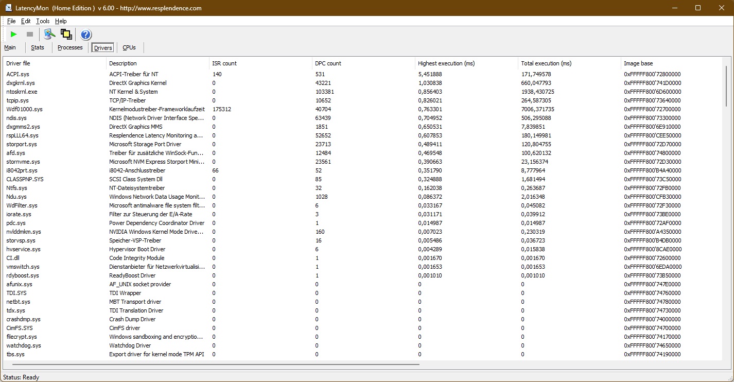The image size is (734, 382).
Task: Open the File menu
Action: (x=11, y=21)
